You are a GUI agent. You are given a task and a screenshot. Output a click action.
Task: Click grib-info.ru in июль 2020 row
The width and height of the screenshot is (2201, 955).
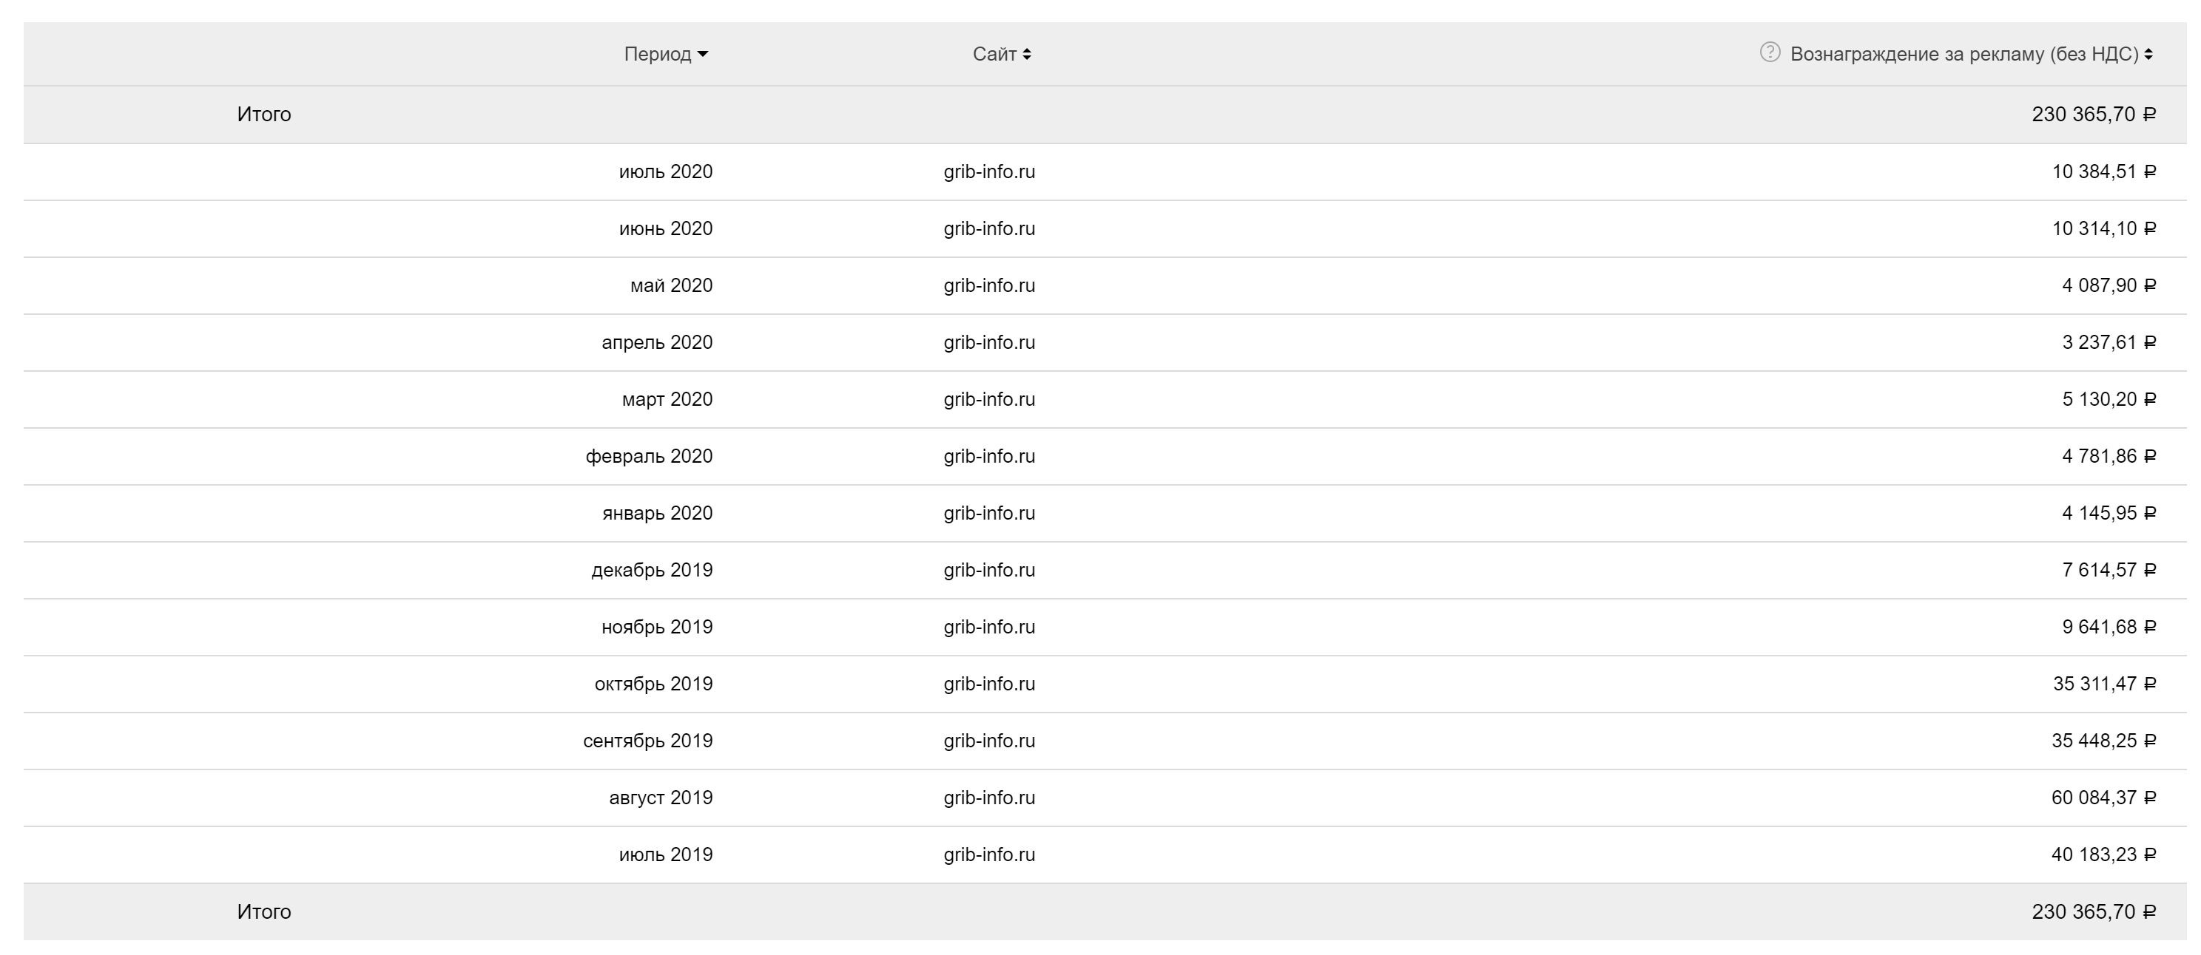click(x=988, y=171)
